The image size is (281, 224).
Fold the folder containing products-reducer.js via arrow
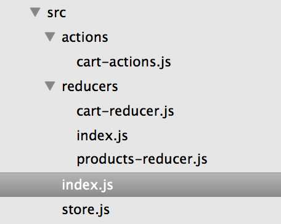click(50, 86)
